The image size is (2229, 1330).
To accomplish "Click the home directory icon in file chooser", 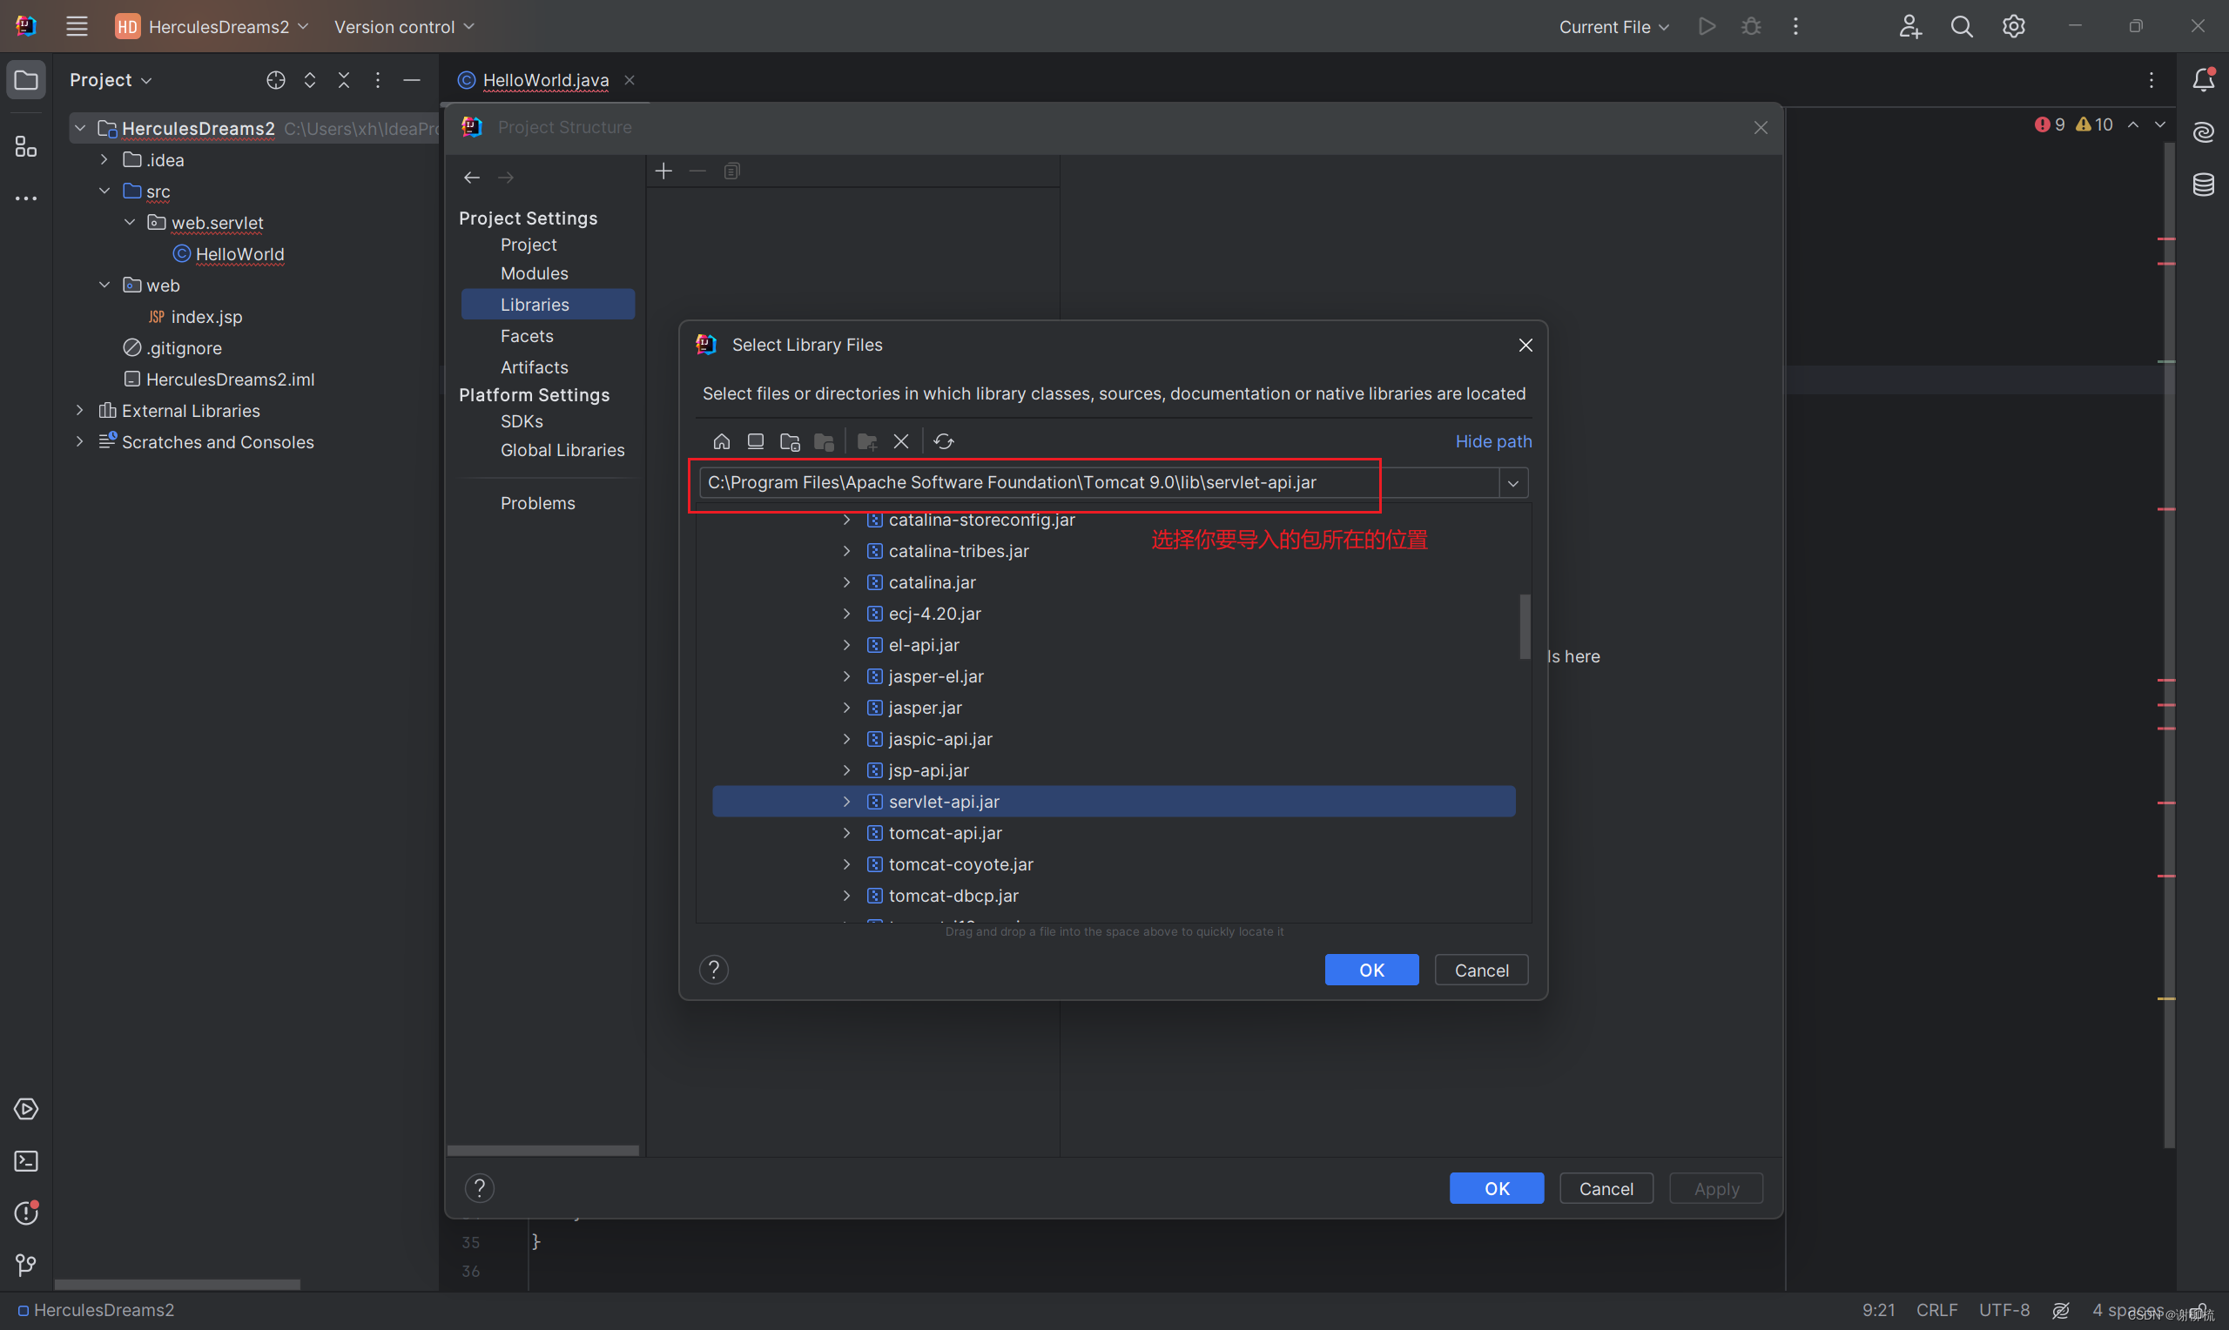I will (722, 441).
